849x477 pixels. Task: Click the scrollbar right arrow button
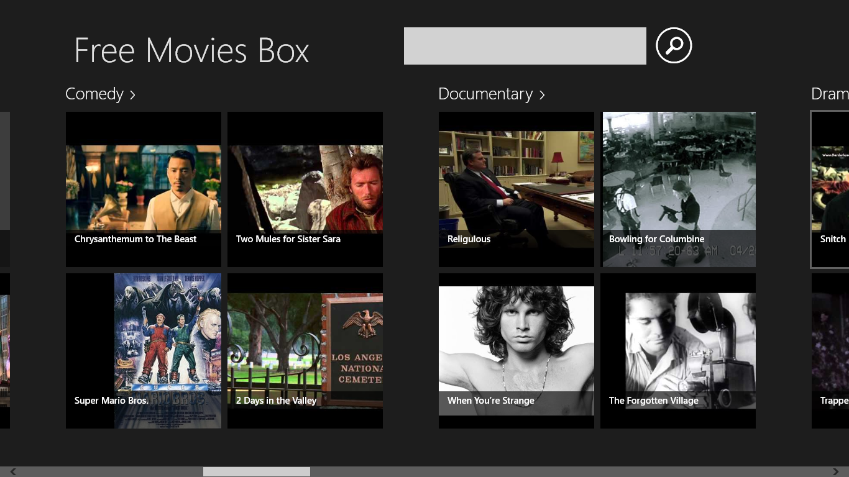click(x=836, y=472)
